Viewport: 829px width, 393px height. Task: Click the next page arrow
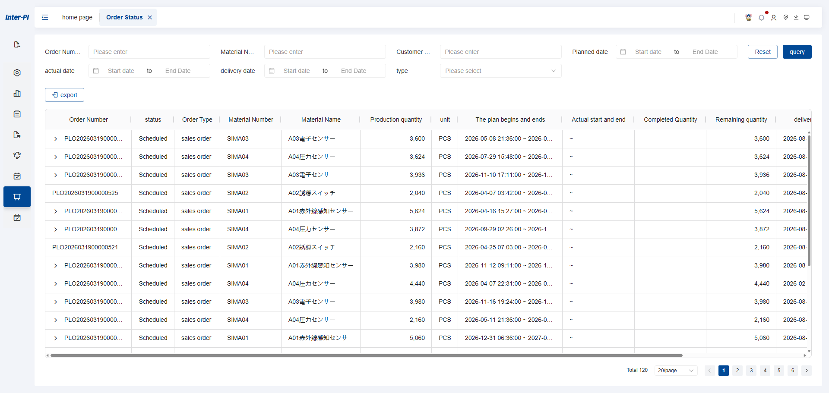tap(807, 371)
